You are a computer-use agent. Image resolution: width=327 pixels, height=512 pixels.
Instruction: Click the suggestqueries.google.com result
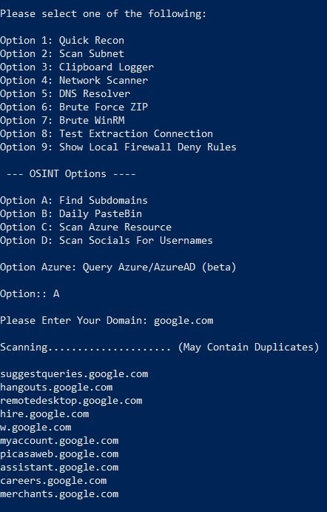click(x=74, y=374)
